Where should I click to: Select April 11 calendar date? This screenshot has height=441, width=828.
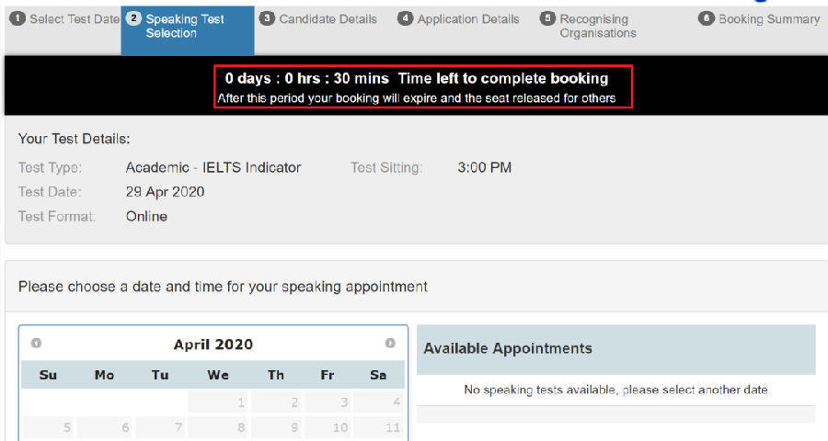tap(379, 427)
